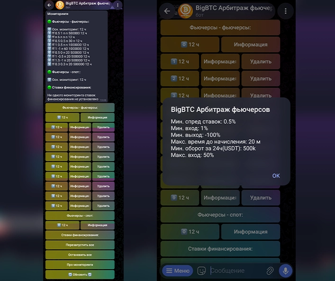
Task: Tap Фьючерсы - фьючерсы: header button in the left phone
Action: point(80,108)
